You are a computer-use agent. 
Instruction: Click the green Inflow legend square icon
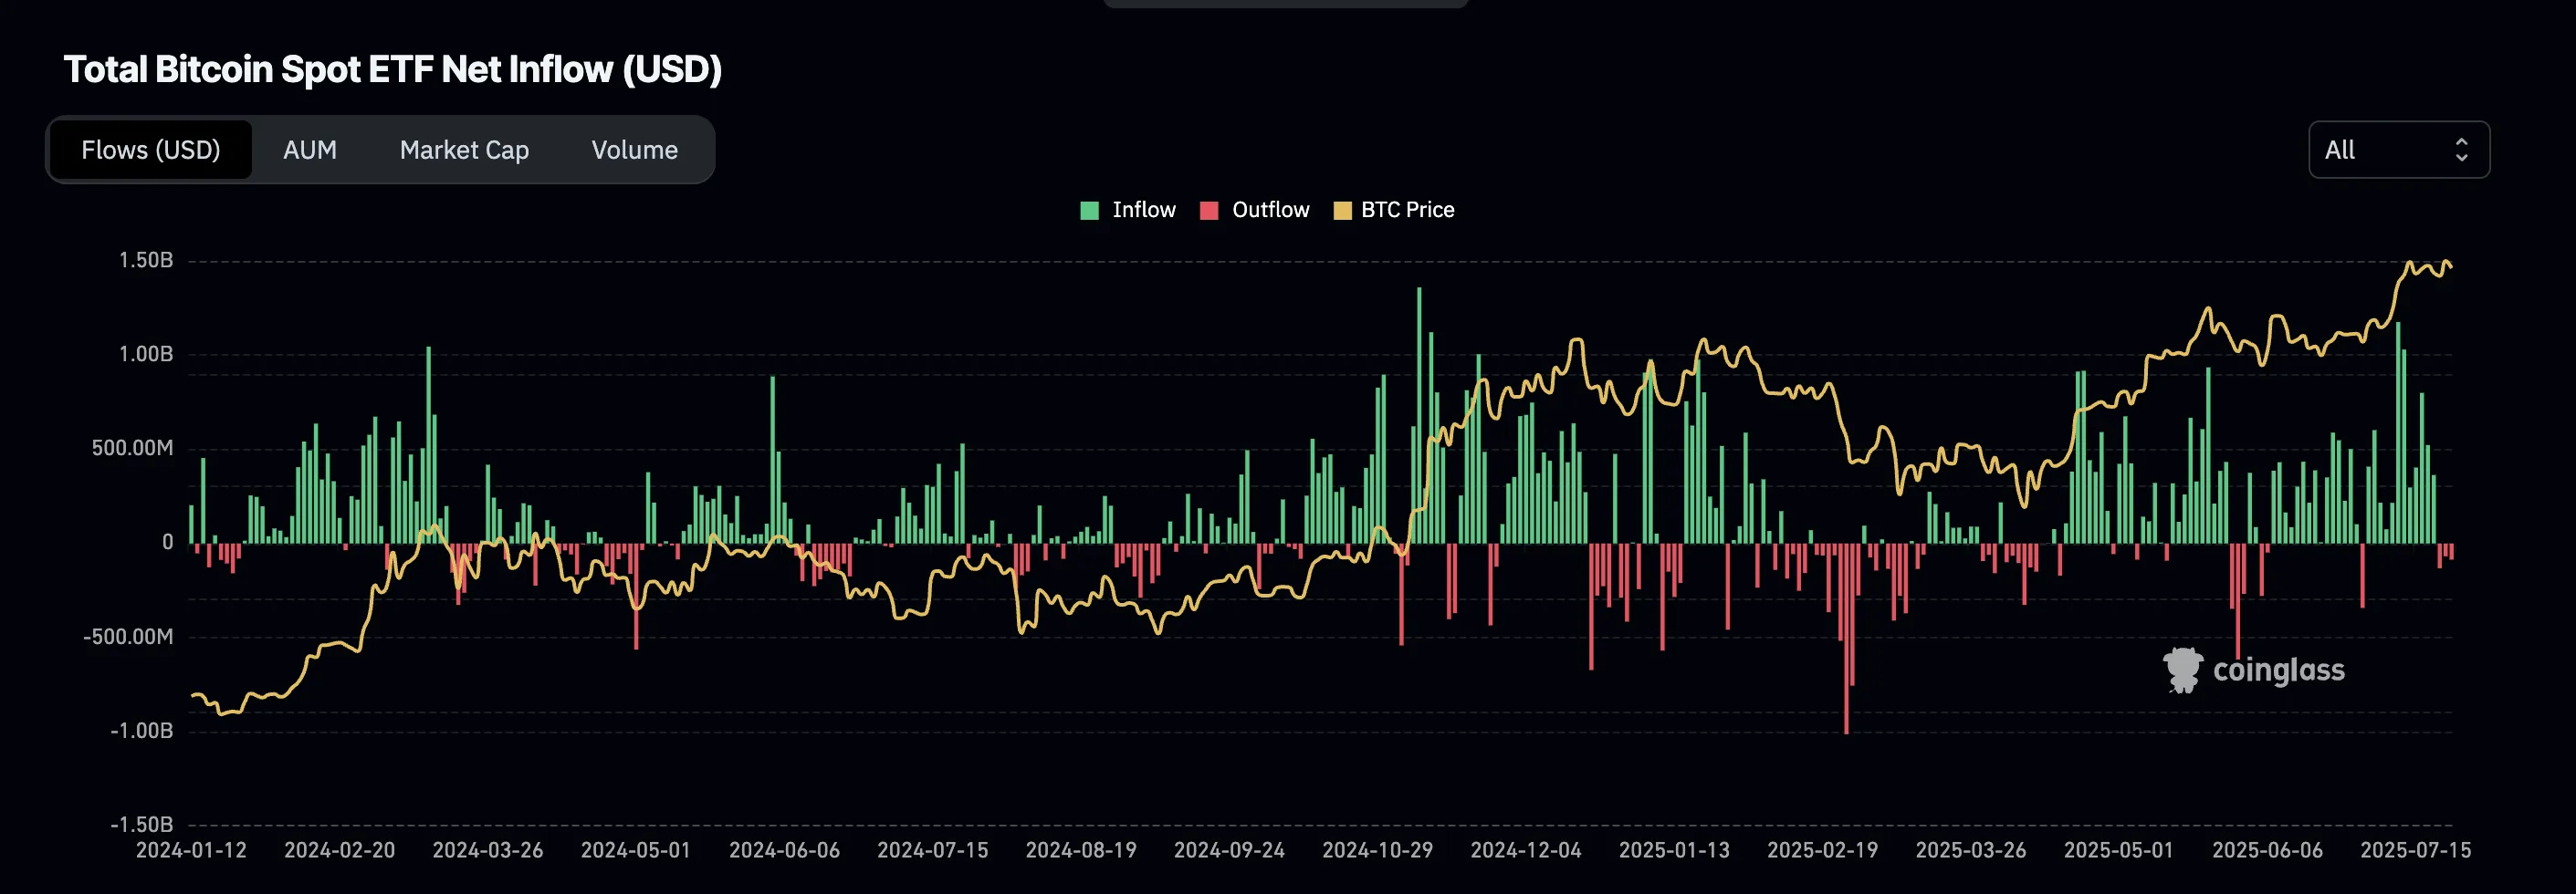(1090, 210)
